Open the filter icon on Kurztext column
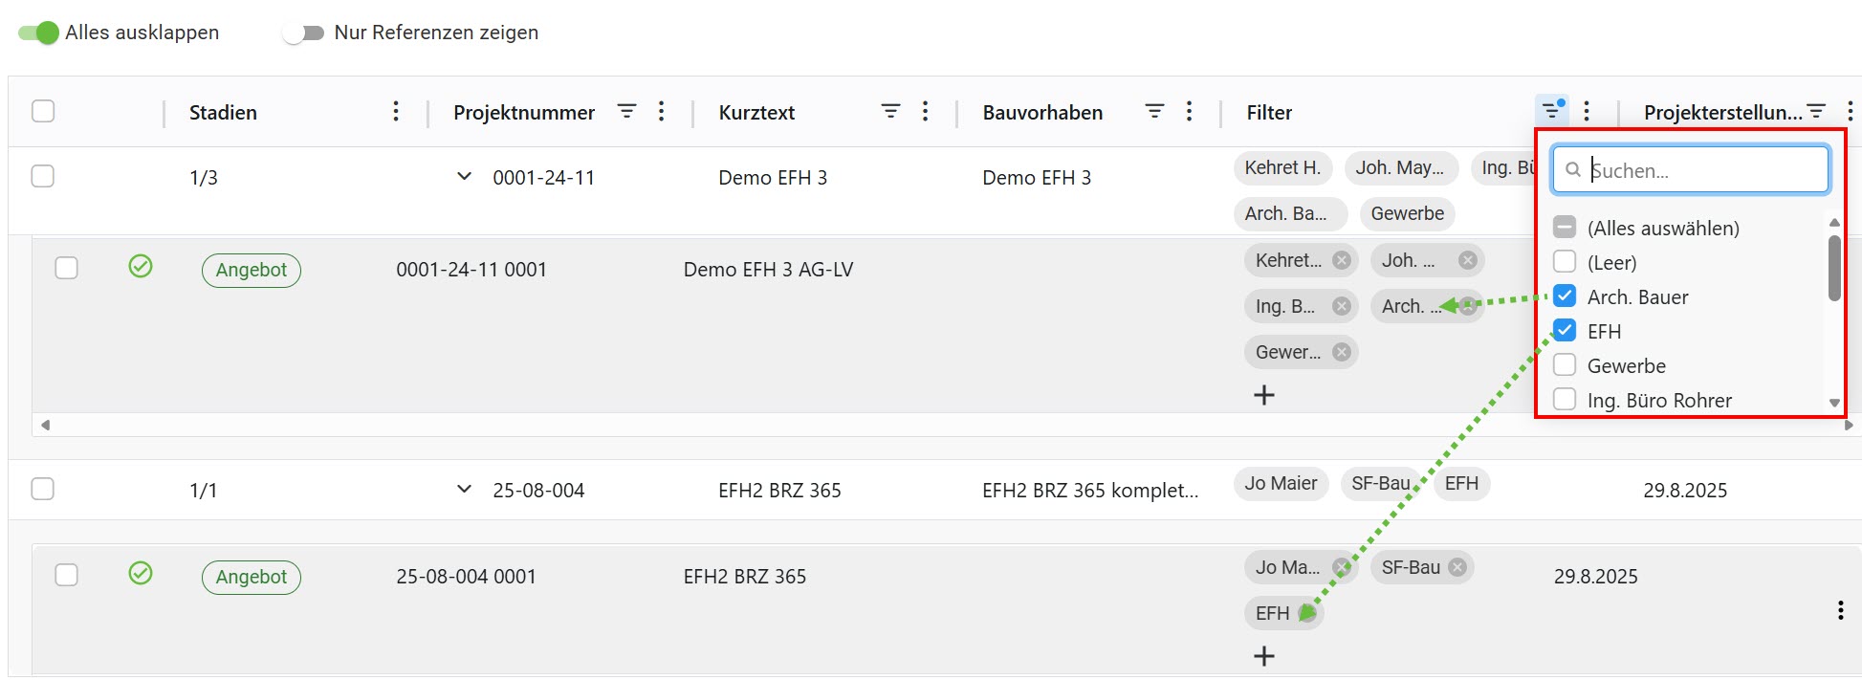 point(890,111)
